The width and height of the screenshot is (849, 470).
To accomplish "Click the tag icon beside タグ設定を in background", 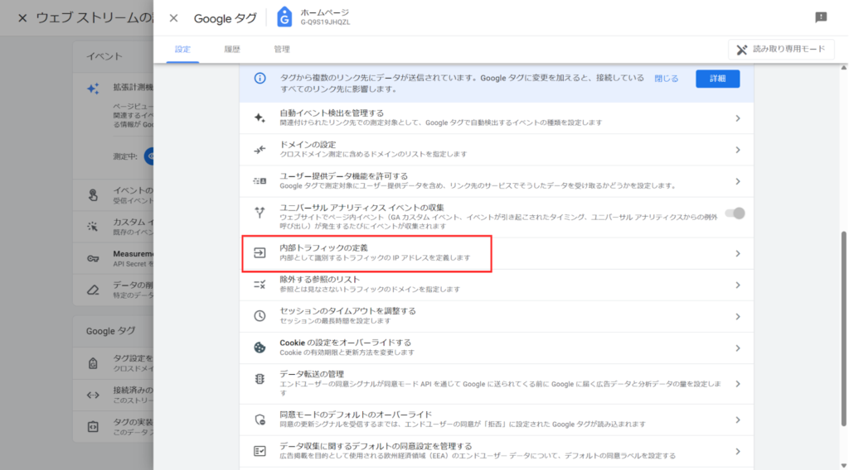I will pyautogui.click(x=93, y=363).
